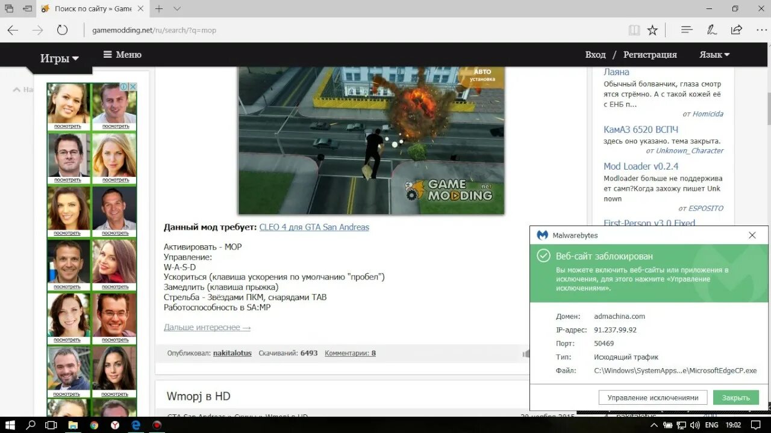Click the port value 50469

click(x=604, y=343)
